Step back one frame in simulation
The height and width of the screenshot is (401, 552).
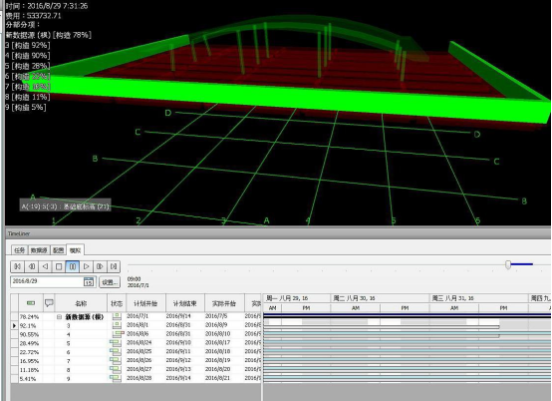pyautogui.click(x=31, y=266)
